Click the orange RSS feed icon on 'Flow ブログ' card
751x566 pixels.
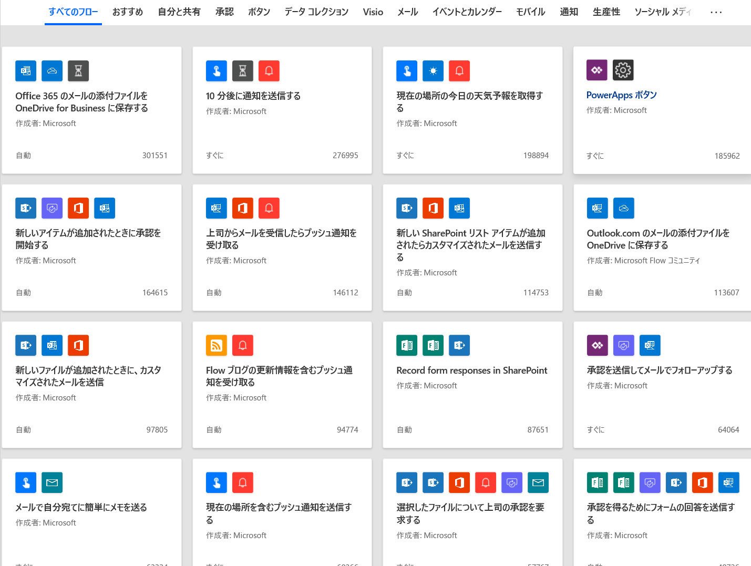pos(217,345)
